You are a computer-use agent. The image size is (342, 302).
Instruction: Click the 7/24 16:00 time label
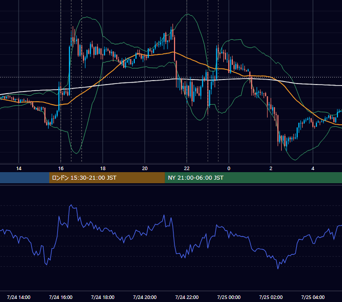pos(61,297)
